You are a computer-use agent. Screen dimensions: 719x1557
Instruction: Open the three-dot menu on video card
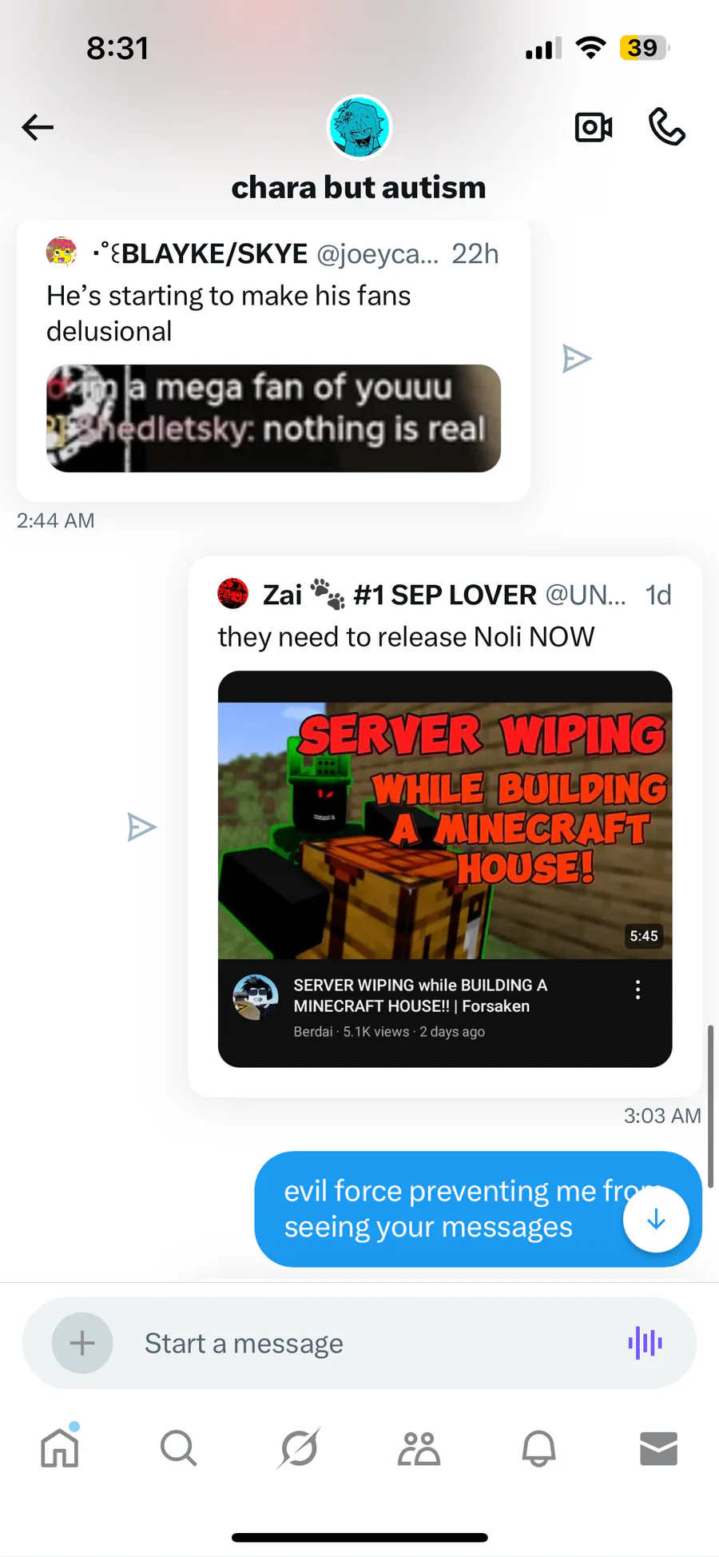point(638,990)
